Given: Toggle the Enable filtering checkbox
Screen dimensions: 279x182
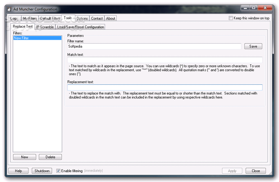Looking at the screenshot, I should (59, 171).
